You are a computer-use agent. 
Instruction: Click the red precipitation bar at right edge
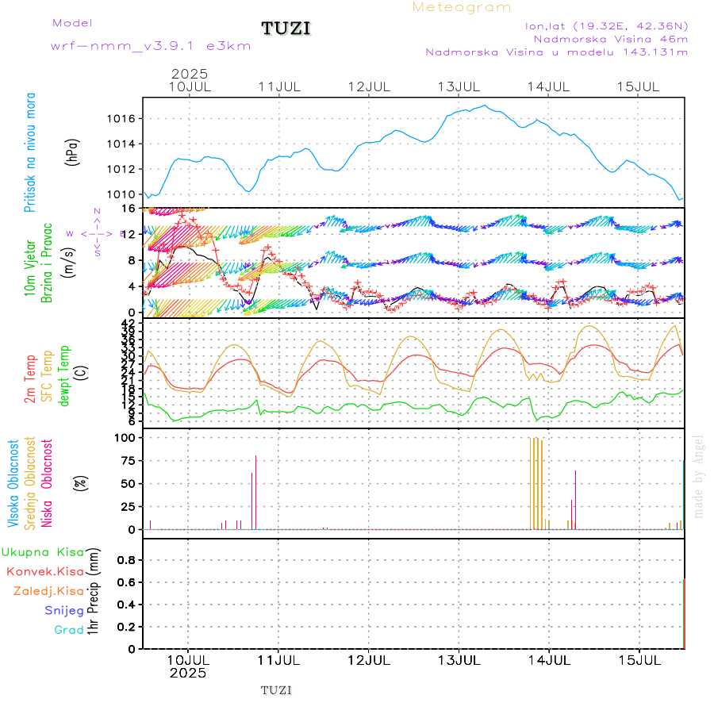pos(684,613)
